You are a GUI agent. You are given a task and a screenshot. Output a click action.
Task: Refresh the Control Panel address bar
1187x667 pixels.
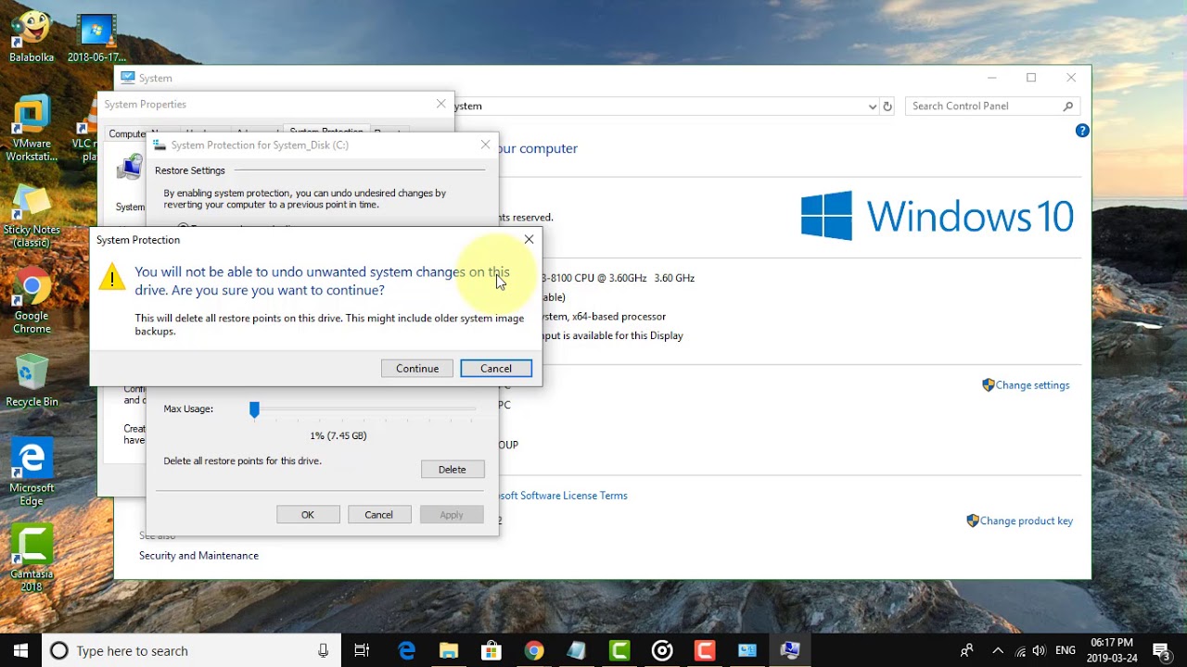887,107
